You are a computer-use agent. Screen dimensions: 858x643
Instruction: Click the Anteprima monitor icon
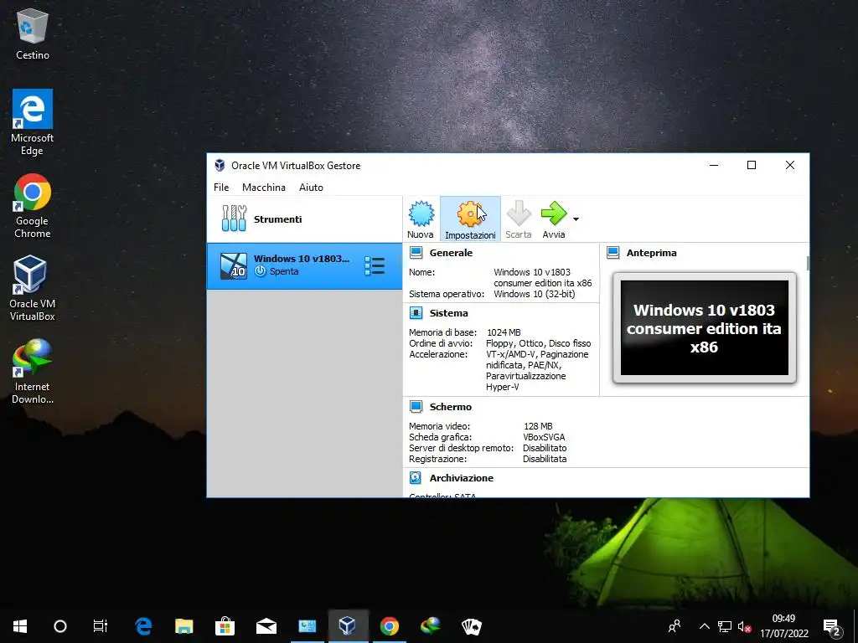coord(612,253)
